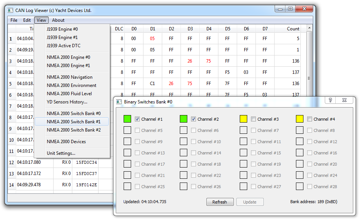Click the D3 column header
The width and height of the screenshot is (360, 220).
tap(190, 29)
